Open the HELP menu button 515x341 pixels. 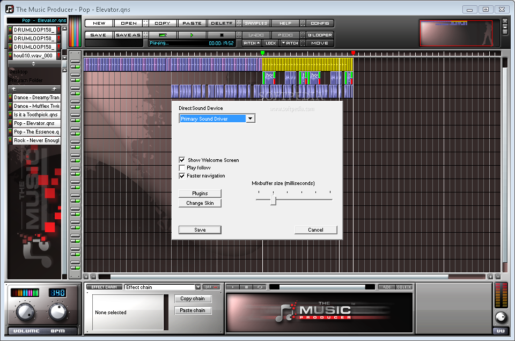(x=285, y=23)
